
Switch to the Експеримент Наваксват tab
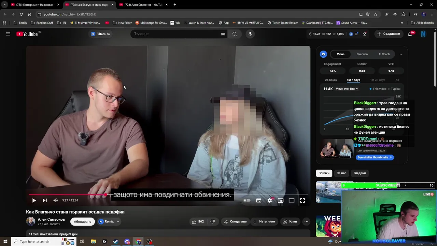(x=35, y=5)
